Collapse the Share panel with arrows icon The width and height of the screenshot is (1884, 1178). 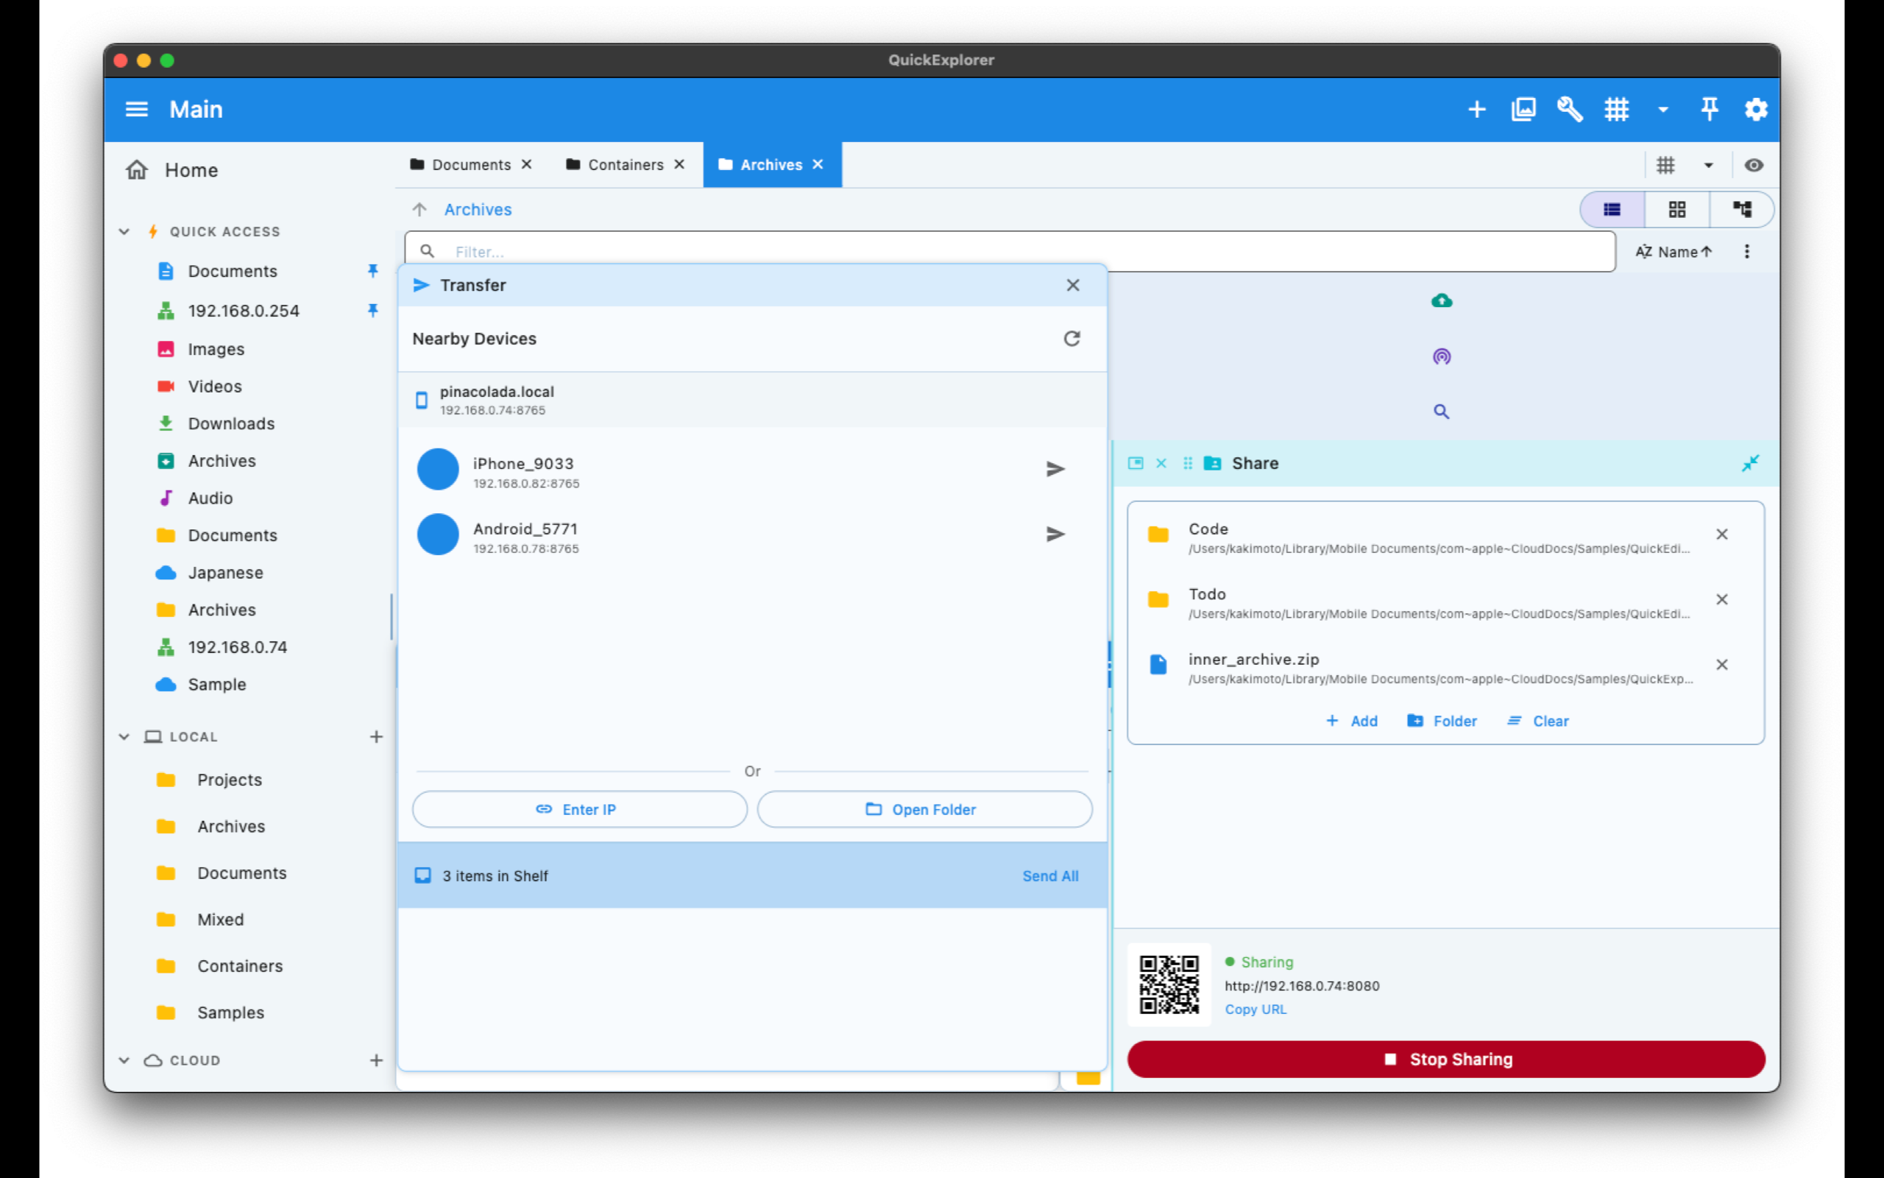pos(1750,464)
